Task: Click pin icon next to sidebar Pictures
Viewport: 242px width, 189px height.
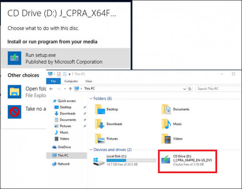Action: pos(85,126)
